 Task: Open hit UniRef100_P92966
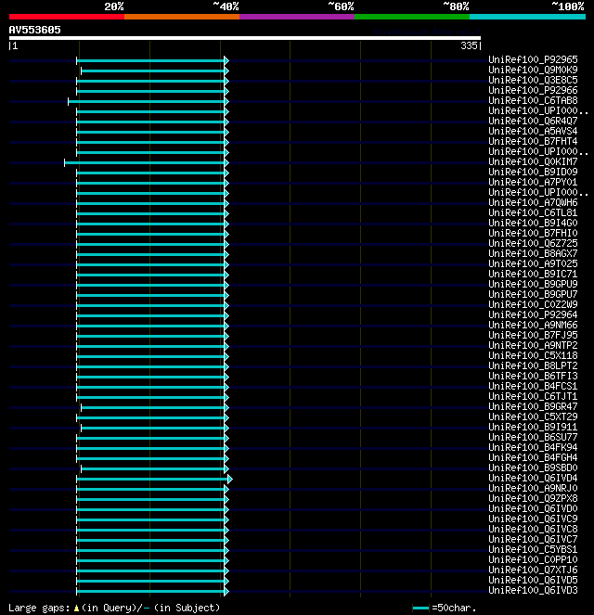tap(533, 90)
